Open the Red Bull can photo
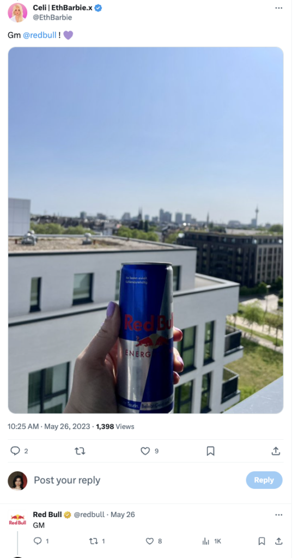This screenshot has width=304, height=558. coord(145,231)
